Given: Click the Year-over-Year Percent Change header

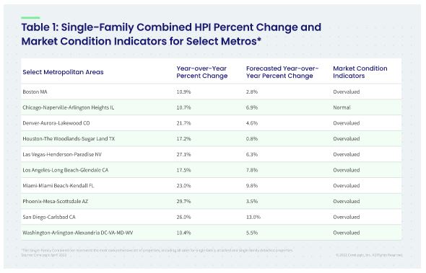Looking at the screenshot, I should 202,72.
